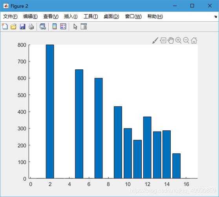Expand the dock arrow at the menu bar's right end
Viewport: 219px width, 197px height.
pos(215,17)
